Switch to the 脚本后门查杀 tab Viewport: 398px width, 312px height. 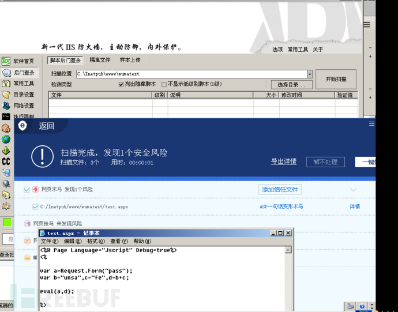click(x=65, y=60)
